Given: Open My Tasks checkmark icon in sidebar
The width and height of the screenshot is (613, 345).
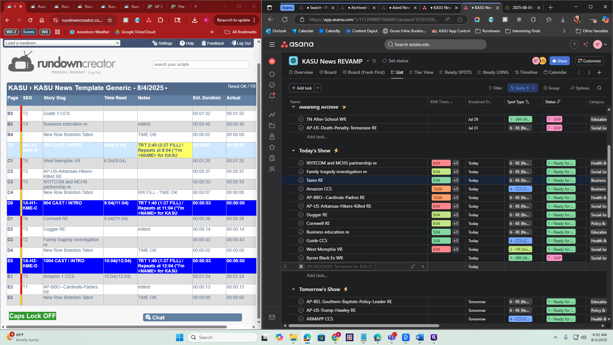Looking at the screenshot, I should [x=272, y=85].
